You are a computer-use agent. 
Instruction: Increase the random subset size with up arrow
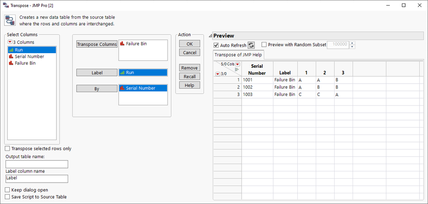(352, 43)
